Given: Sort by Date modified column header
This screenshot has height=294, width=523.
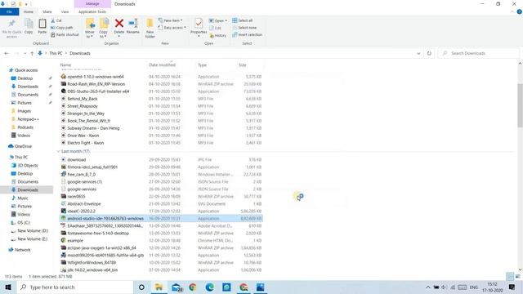Looking at the screenshot, I should (x=162, y=65).
